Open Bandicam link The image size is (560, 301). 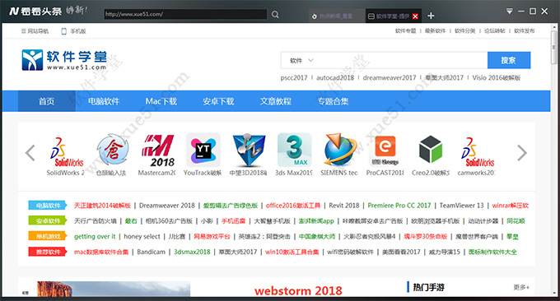151,252
